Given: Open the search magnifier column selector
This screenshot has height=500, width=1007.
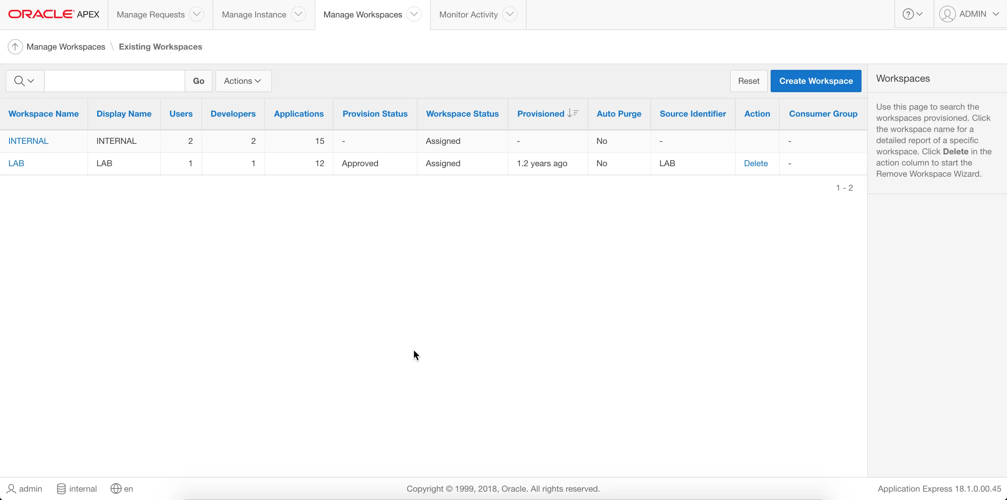Looking at the screenshot, I should coord(24,81).
